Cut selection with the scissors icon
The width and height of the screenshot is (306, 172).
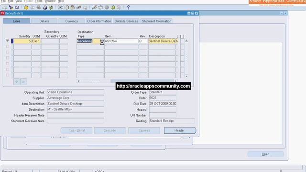click(x=60, y=8)
